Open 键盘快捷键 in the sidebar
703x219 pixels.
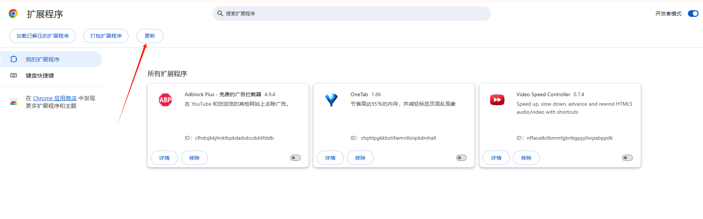(x=51, y=75)
